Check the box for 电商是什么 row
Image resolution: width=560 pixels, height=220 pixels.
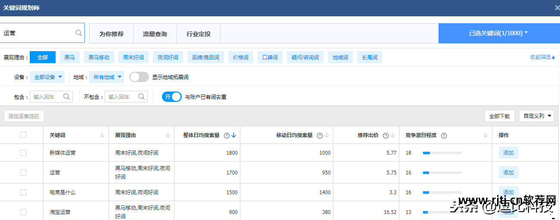23,192
